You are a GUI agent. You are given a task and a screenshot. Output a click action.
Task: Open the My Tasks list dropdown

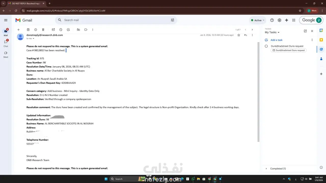[x=272, y=33]
